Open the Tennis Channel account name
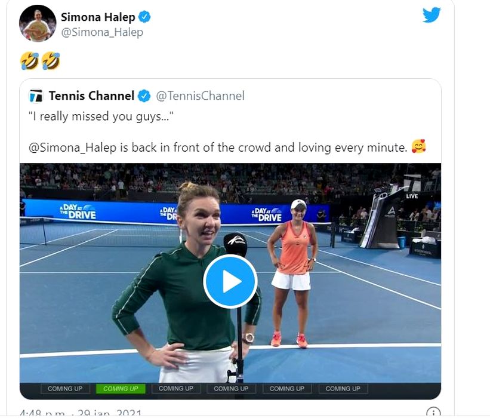The image size is (490, 418). [x=91, y=96]
